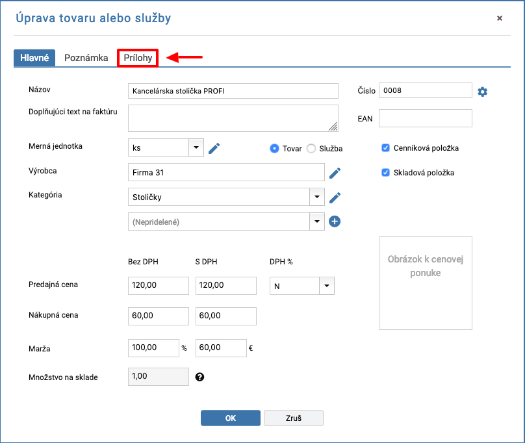Switch to the Poznámka tab
The image size is (525, 443).
(x=86, y=58)
